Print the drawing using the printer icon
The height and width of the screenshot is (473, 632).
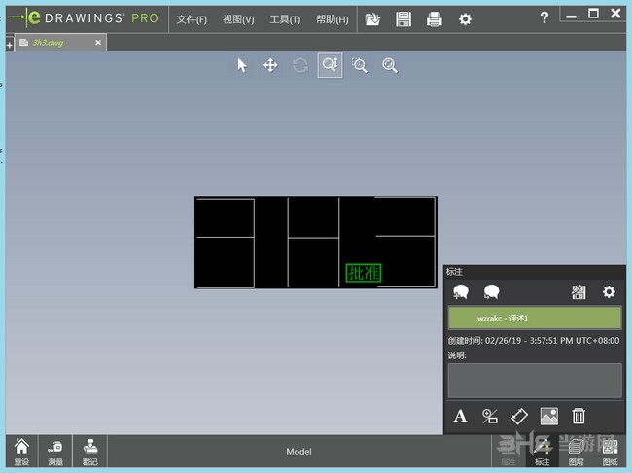(435, 18)
